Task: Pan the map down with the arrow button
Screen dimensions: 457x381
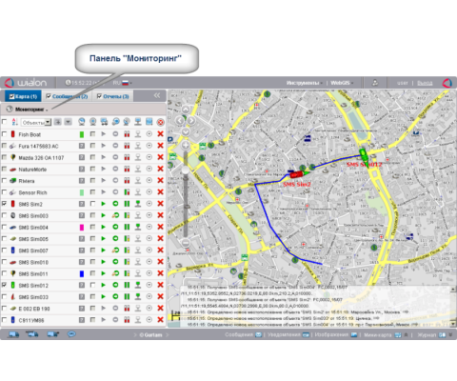Action: pyautogui.click(x=186, y=131)
